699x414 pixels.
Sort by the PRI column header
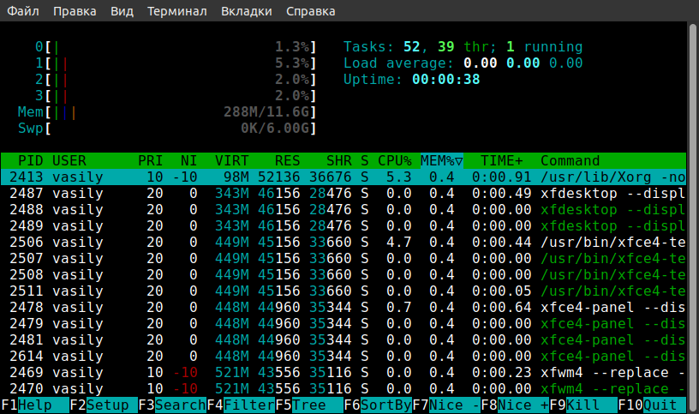point(150,160)
